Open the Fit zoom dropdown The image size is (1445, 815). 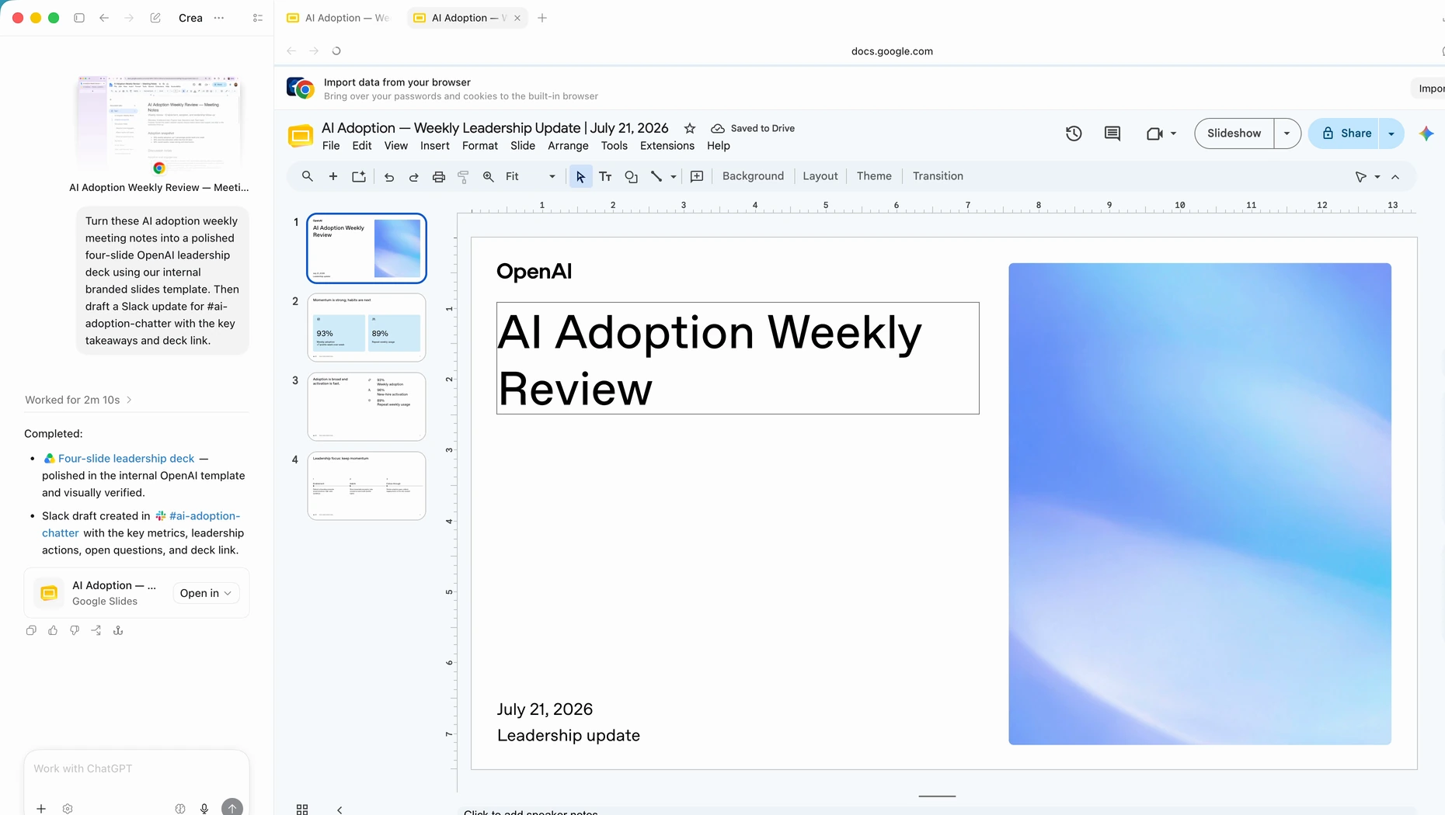(531, 176)
